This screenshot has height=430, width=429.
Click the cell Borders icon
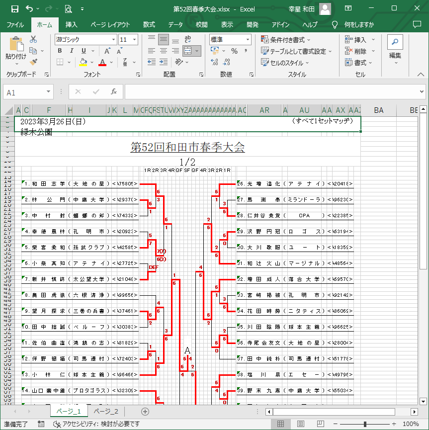point(60,62)
